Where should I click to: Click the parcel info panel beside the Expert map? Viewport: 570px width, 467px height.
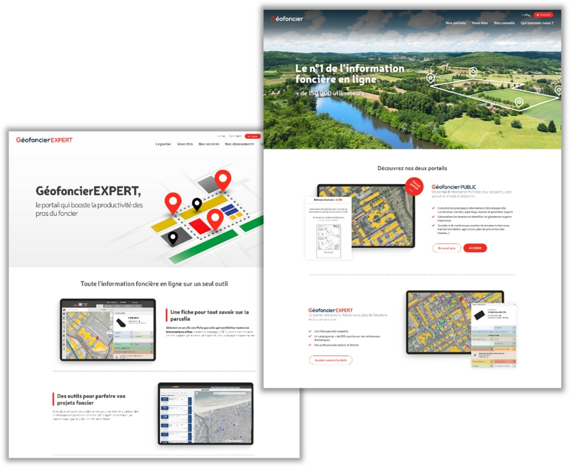[493, 335]
